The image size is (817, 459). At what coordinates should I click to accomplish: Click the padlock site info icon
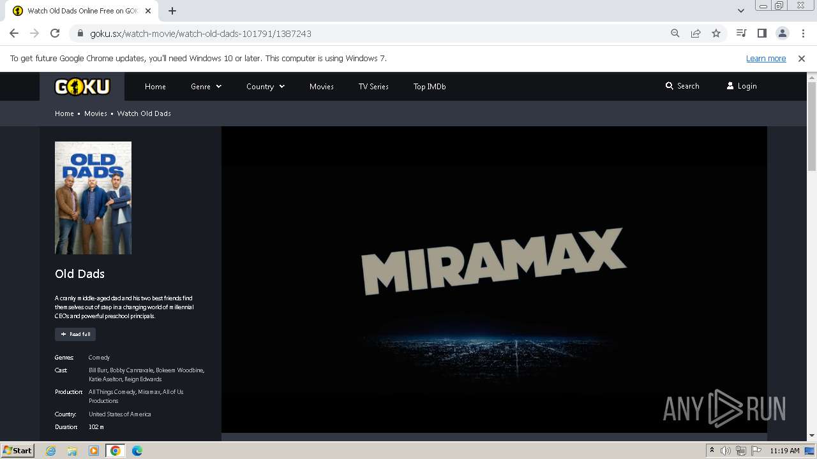click(x=80, y=33)
